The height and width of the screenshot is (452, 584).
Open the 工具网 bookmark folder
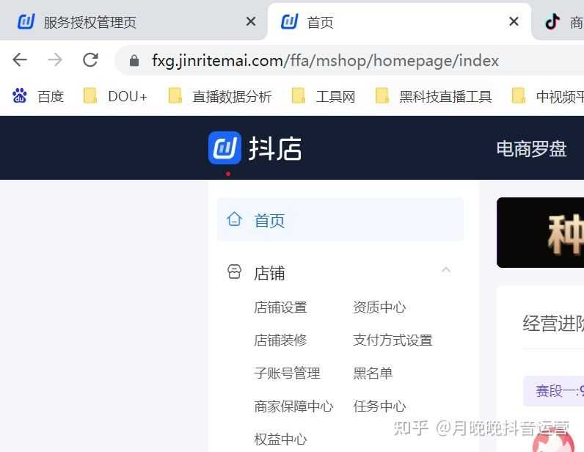click(x=324, y=97)
